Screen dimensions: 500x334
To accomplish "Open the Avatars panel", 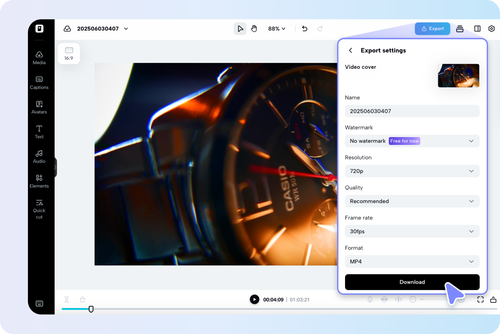I will [39, 107].
